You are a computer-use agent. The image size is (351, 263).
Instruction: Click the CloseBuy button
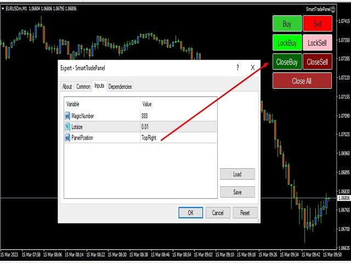[287, 61]
